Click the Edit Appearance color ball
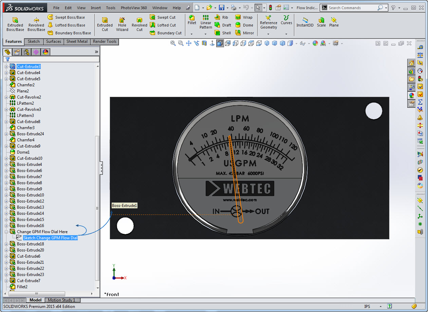The height and width of the screenshot is (312, 428). 315,43
